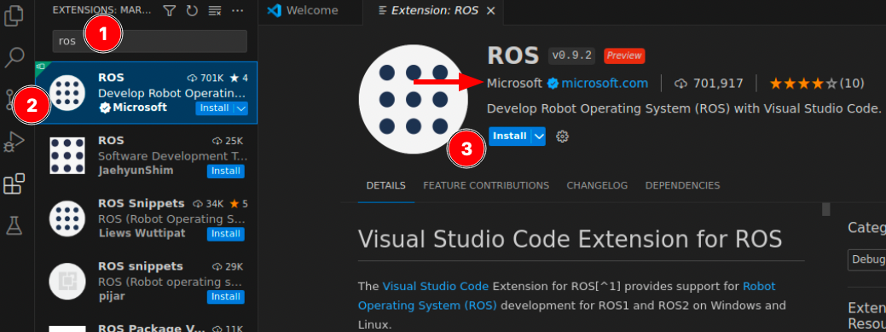886x332 pixels.
Task: Install the JaehyunShim ROS extension
Action: click(x=226, y=171)
